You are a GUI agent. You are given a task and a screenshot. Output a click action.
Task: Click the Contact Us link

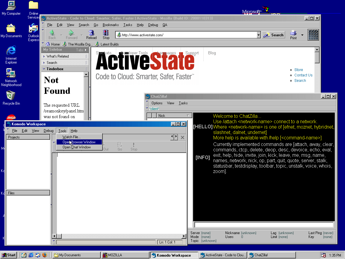pos(303,75)
